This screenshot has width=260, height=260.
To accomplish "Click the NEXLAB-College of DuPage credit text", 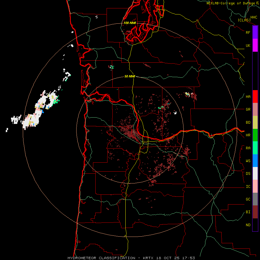I will [x=231, y=3].
